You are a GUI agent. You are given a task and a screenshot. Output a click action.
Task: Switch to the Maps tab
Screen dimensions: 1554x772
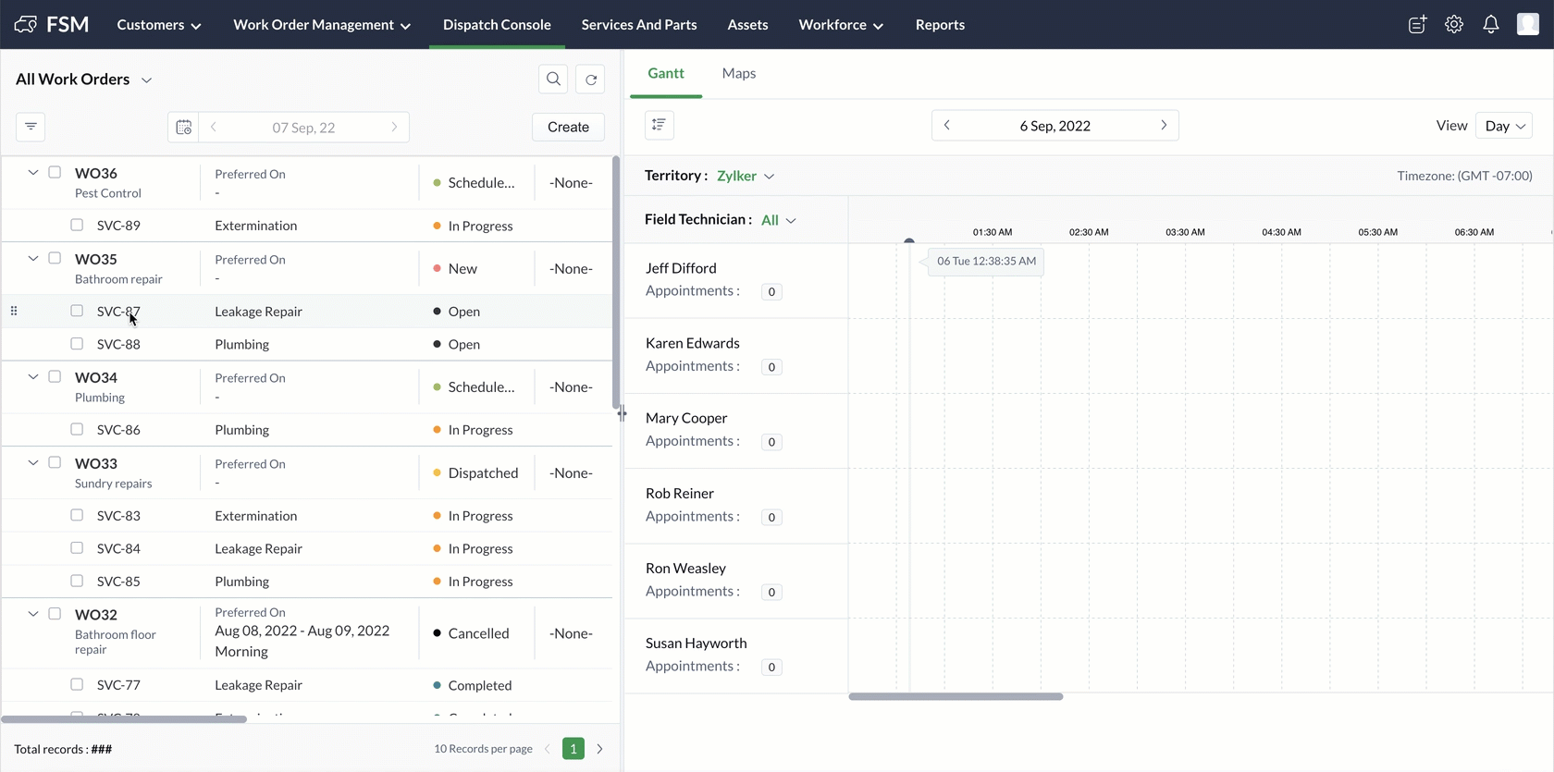click(738, 73)
